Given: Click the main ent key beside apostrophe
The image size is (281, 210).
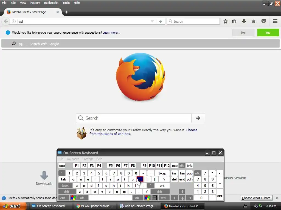Looking at the screenshot, I should (x=162, y=186).
